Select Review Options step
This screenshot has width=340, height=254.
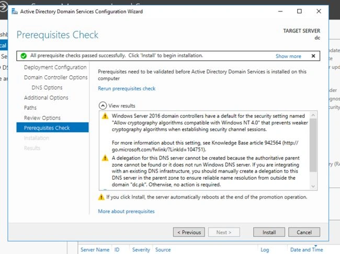pyautogui.click(x=42, y=118)
